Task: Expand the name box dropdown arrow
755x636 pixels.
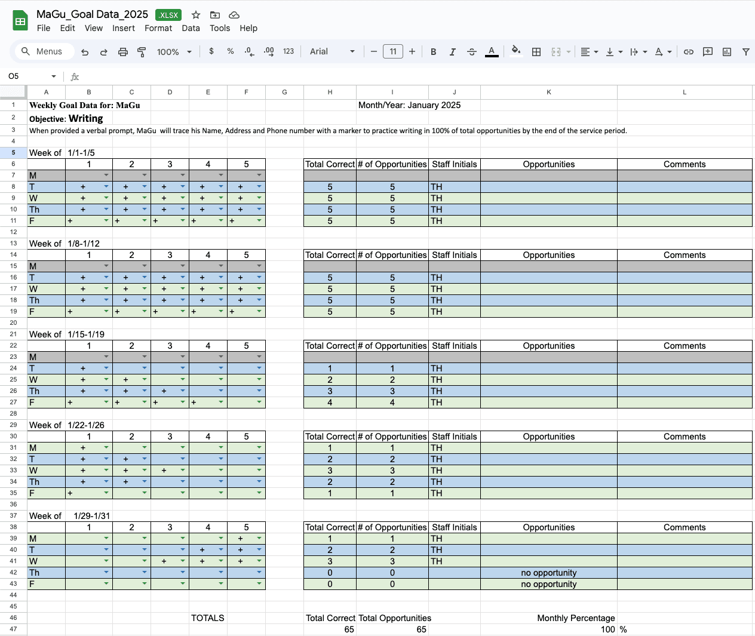Action: click(x=54, y=76)
